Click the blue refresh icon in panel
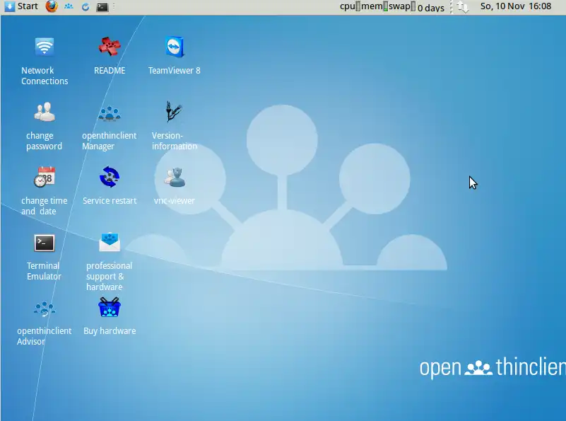The width and height of the screenshot is (566, 421). point(86,6)
